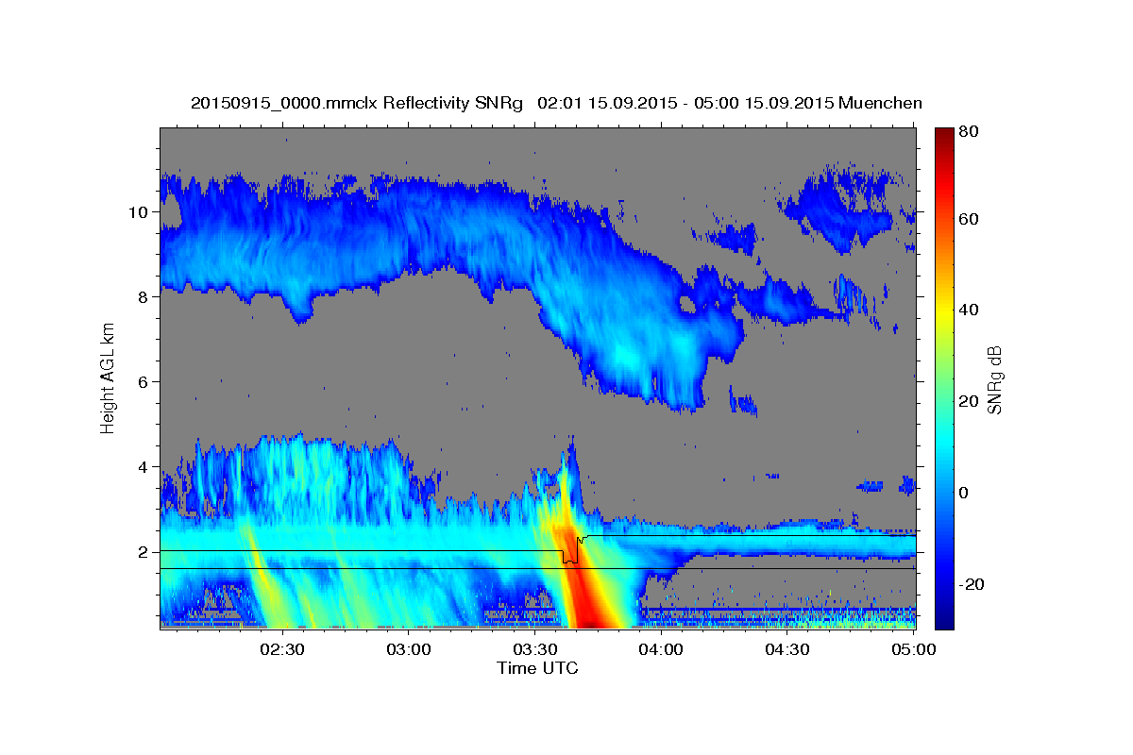Click the 'Time UTC' x-axis label

coord(537,668)
